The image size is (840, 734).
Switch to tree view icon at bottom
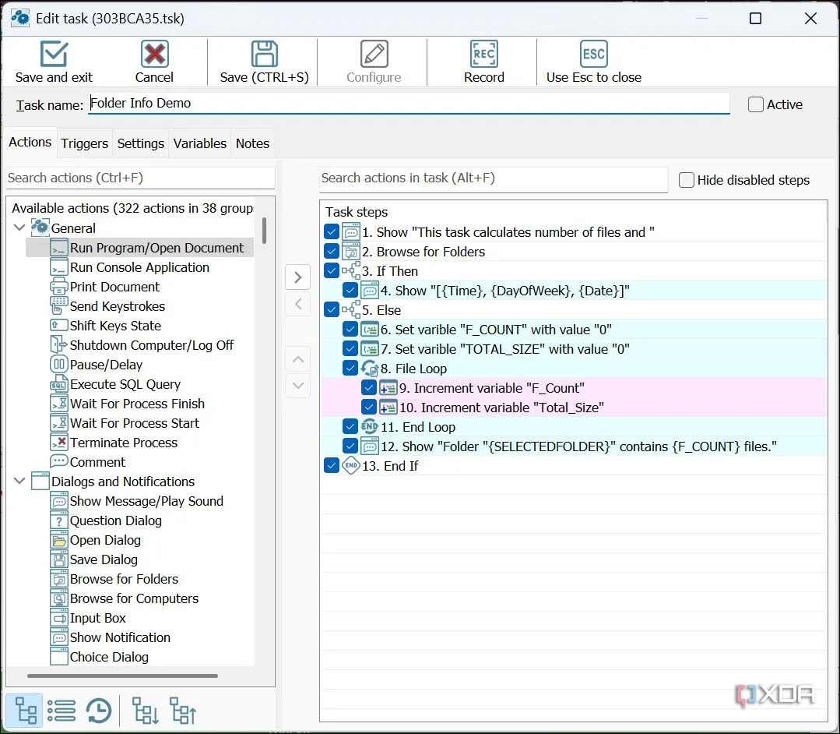point(25,711)
